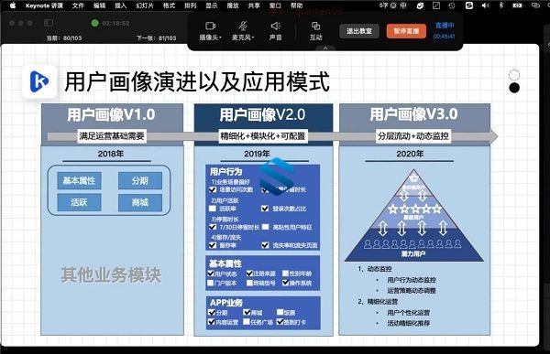Click the volume icon in menu bar

coord(486,5)
